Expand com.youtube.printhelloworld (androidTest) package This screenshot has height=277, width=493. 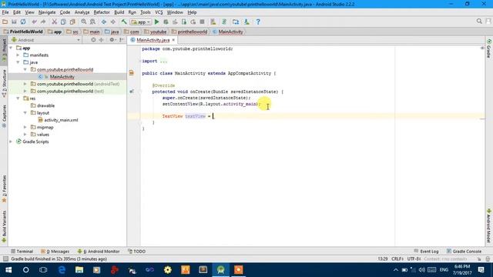[25, 84]
